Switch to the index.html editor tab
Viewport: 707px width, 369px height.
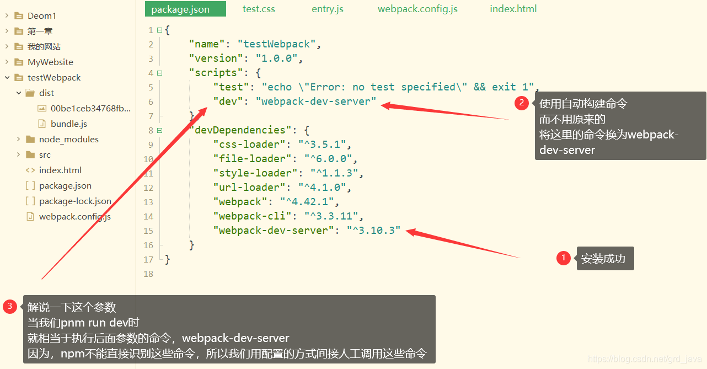coord(513,9)
